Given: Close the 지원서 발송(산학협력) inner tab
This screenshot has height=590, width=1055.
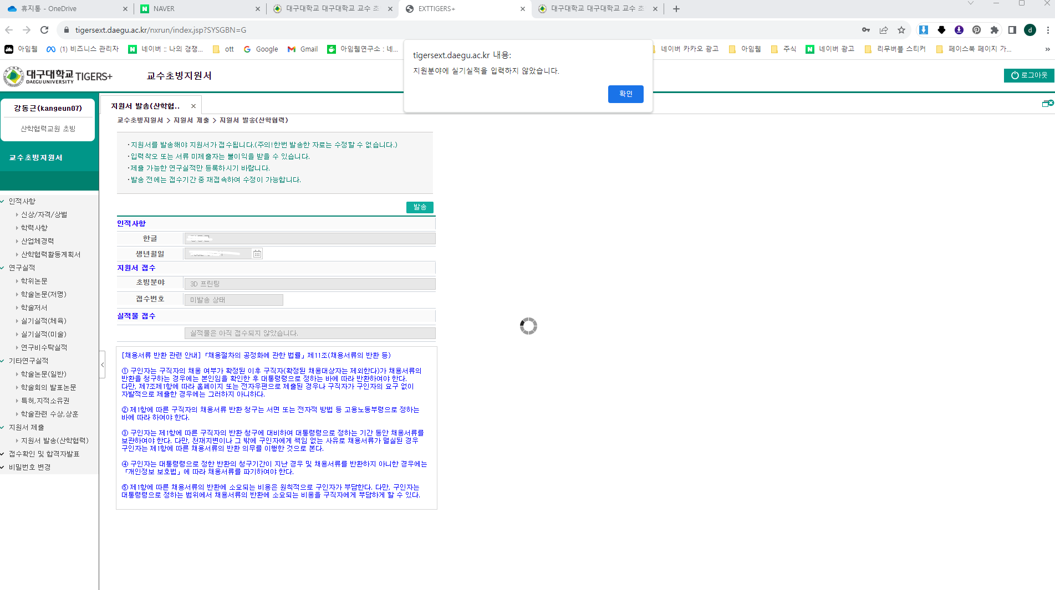Looking at the screenshot, I should coord(193,106).
